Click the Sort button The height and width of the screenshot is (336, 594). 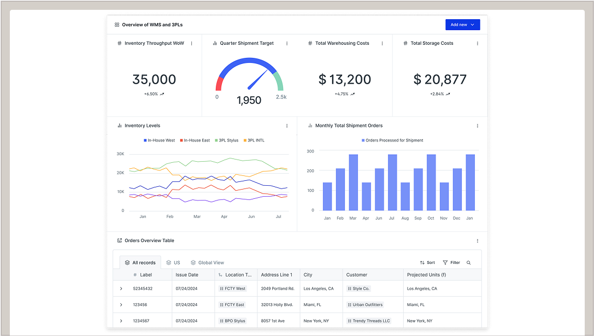coord(427,263)
